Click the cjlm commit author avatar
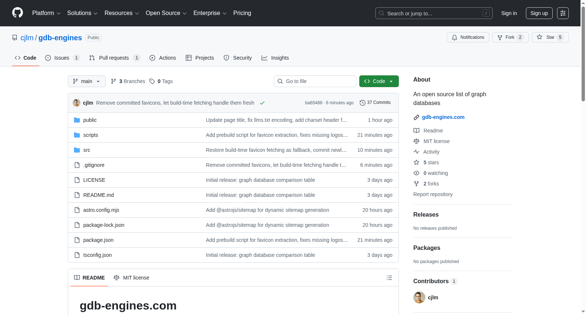The width and height of the screenshot is (586, 315). click(77, 103)
